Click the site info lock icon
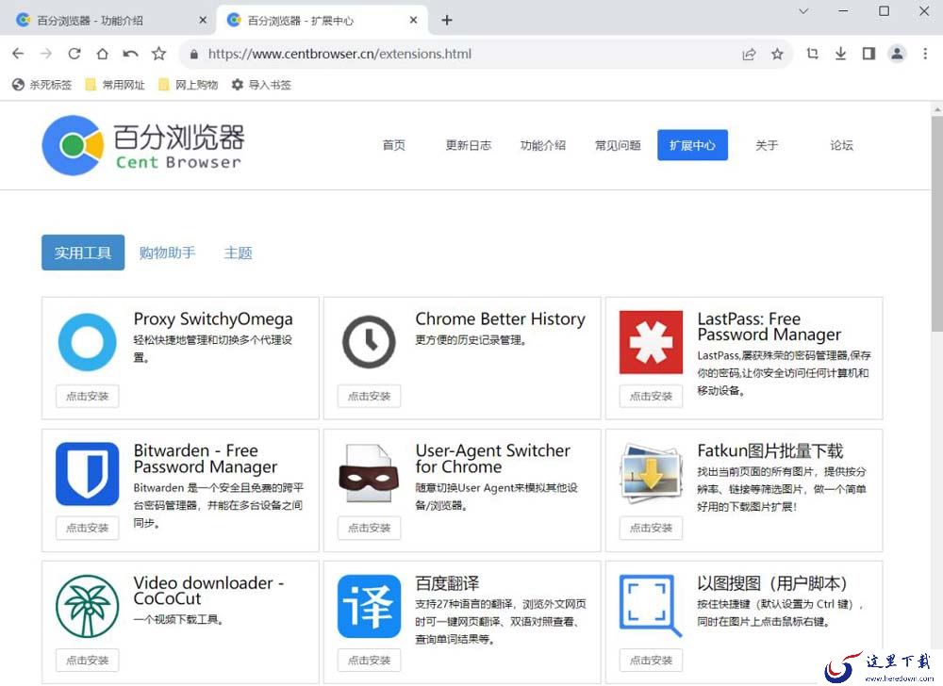 point(193,54)
